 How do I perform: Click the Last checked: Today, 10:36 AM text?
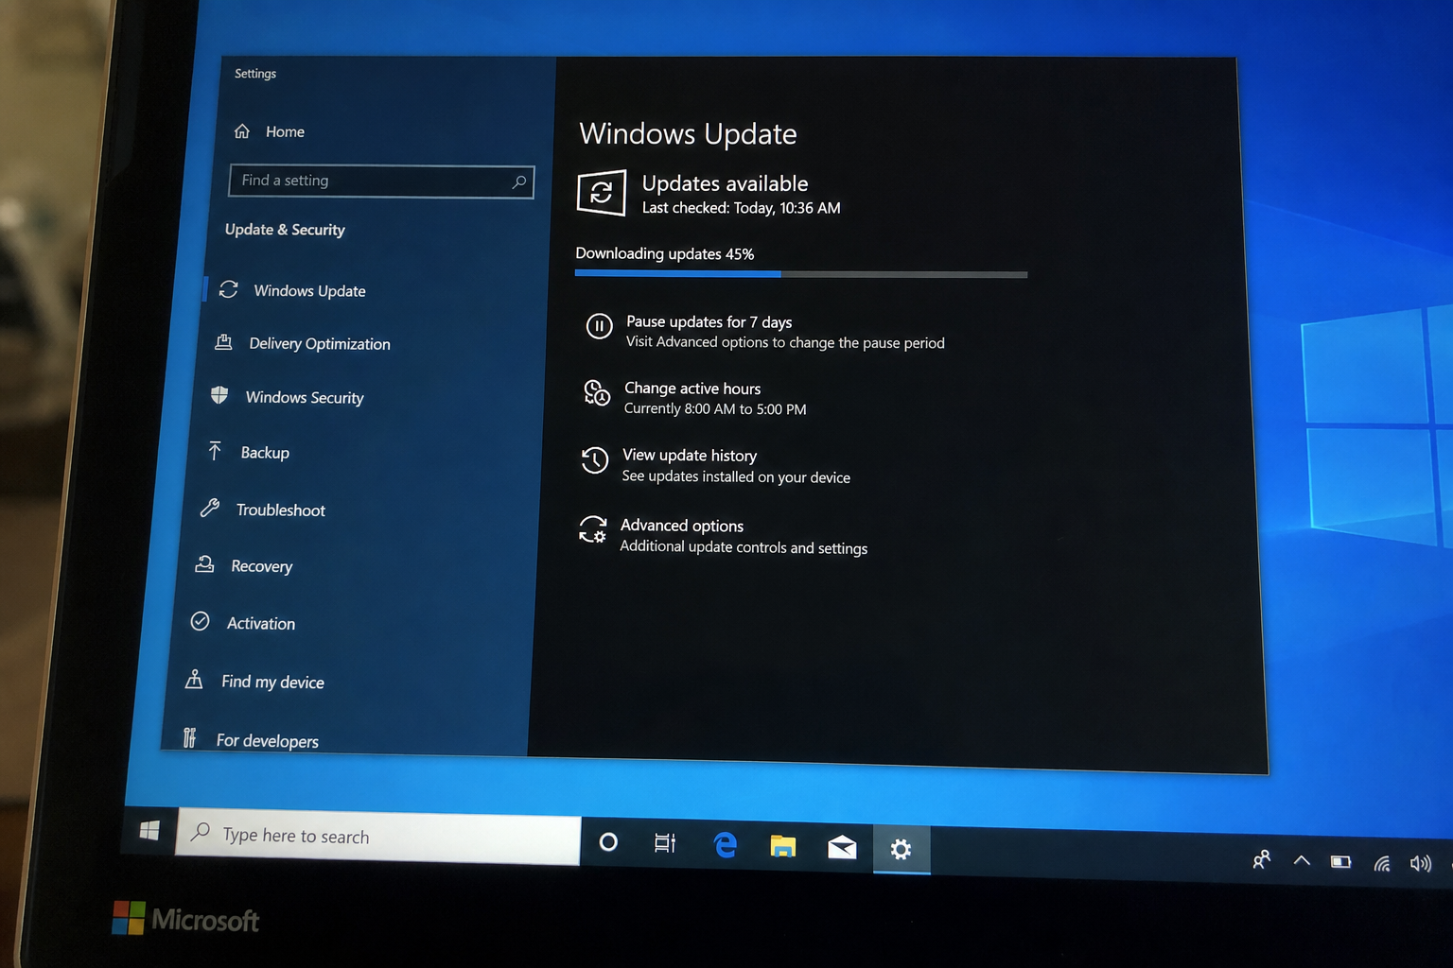pos(742,208)
